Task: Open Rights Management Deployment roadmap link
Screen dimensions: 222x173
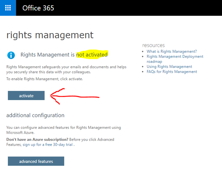Action: pos(175,59)
